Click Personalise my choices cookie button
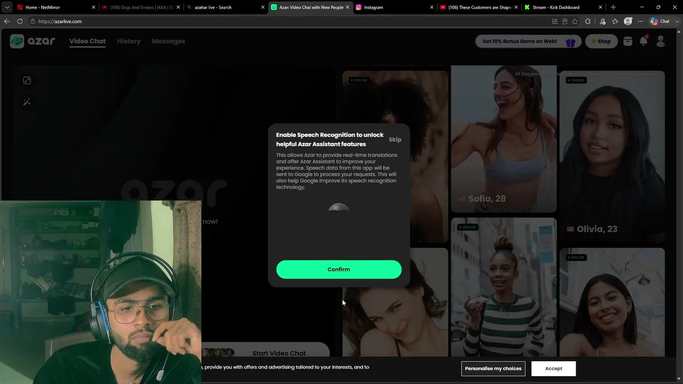 click(x=493, y=369)
